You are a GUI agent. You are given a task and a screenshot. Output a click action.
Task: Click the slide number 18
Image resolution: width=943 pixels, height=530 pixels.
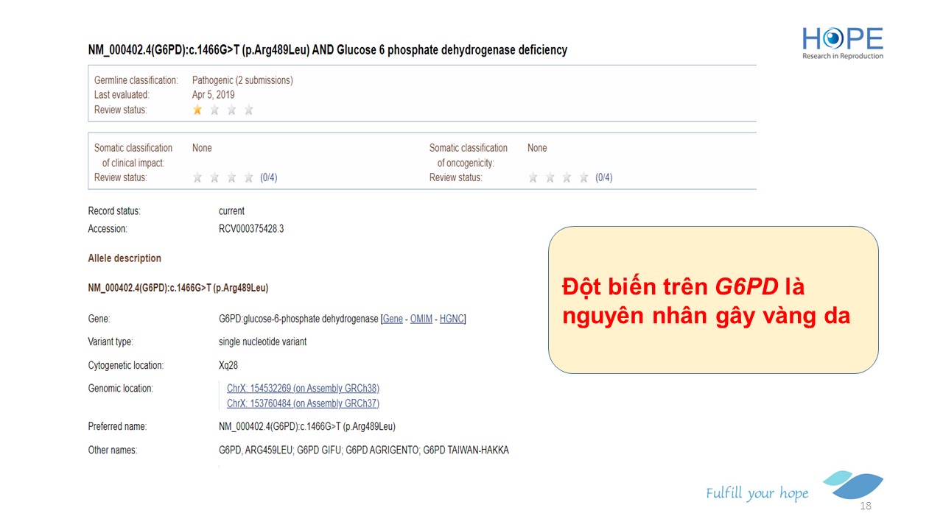point(865,506)
